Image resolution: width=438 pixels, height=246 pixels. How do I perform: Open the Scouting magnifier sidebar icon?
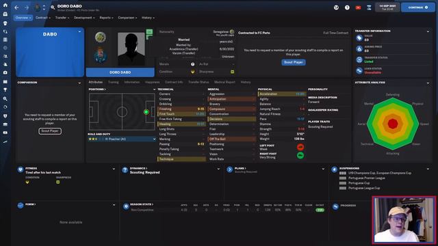5,98
